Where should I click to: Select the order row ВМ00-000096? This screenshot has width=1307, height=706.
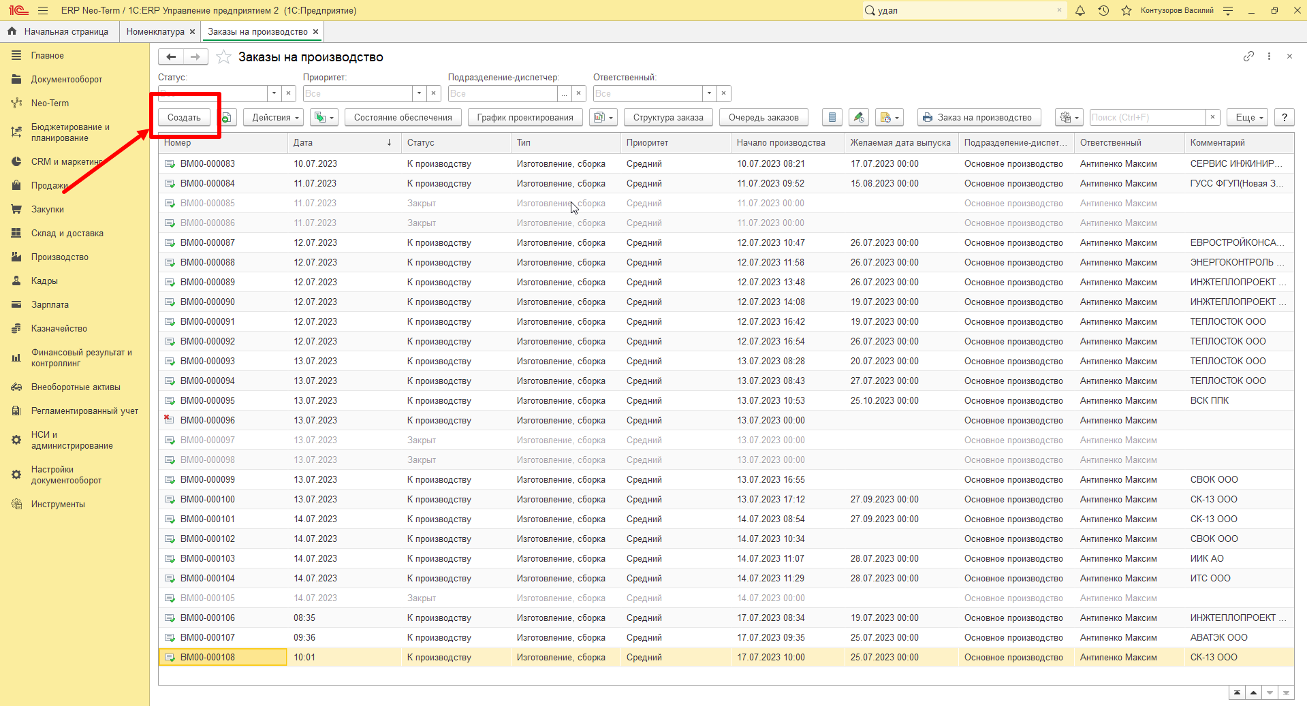click(x=726, y=420)
